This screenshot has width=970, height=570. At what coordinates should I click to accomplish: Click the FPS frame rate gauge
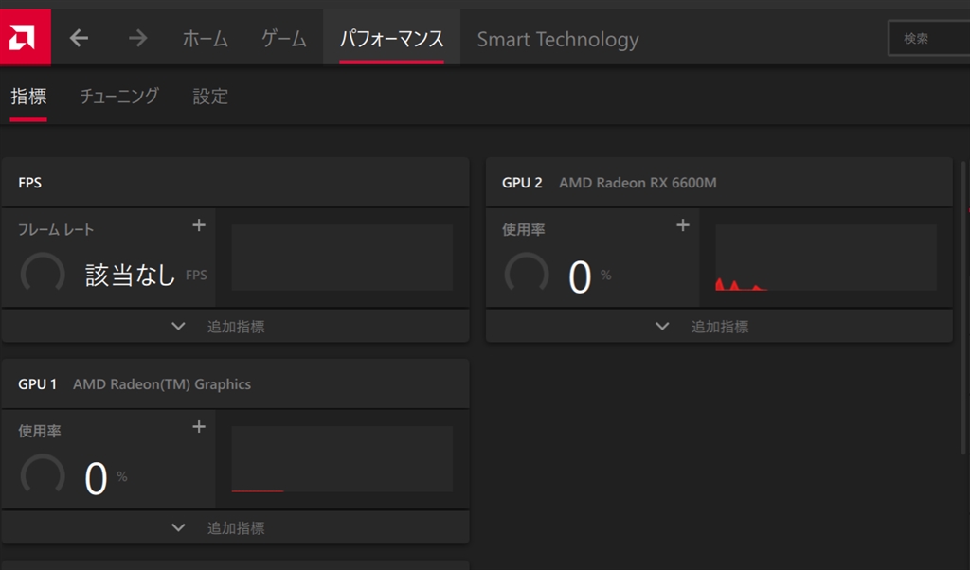43,274
